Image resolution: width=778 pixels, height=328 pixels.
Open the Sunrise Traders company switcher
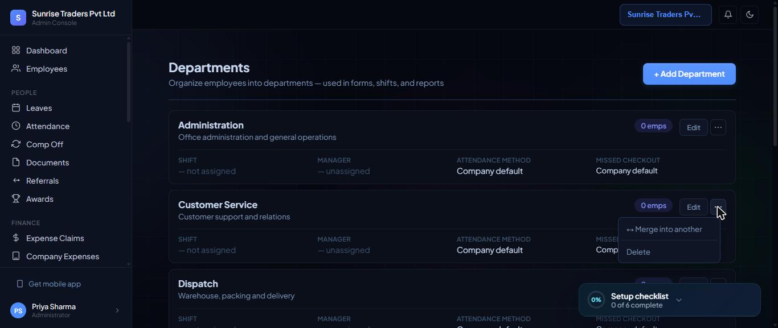pos(665,15)
